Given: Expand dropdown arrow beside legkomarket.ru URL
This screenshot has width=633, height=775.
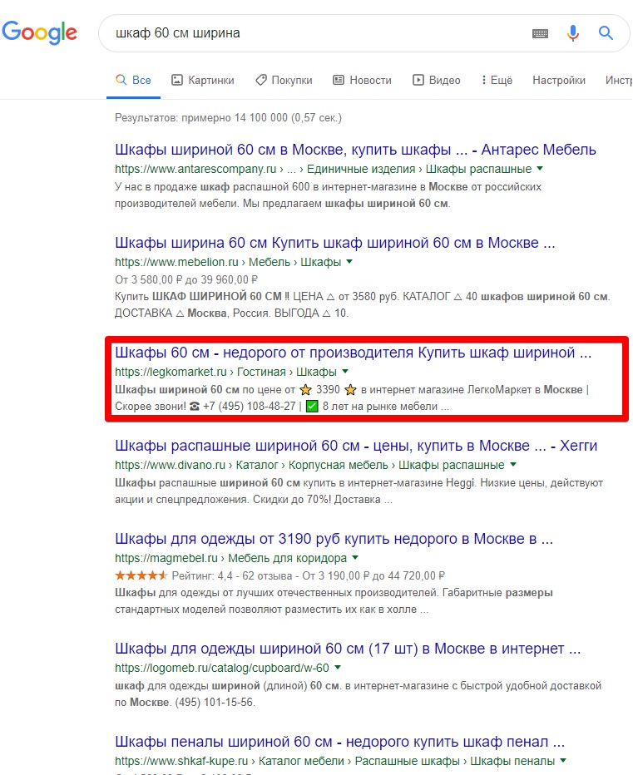Looking at the screenshot, I should coord(345,371).
